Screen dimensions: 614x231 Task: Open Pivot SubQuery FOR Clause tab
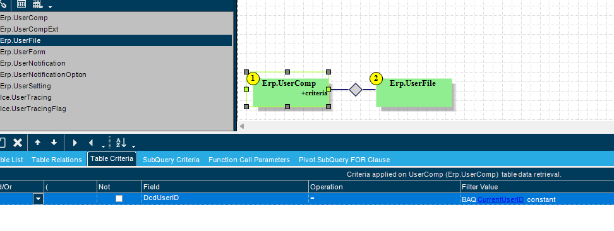point(344,160)
